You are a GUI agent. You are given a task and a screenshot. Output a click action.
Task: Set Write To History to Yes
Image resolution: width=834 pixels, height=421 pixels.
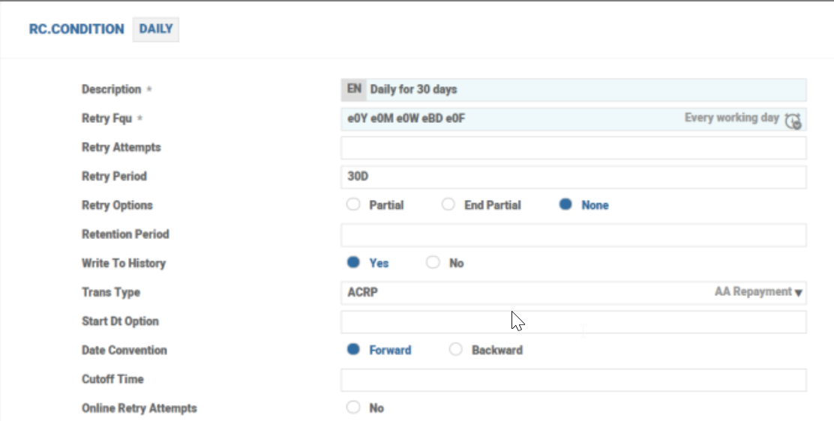[354, 263]
